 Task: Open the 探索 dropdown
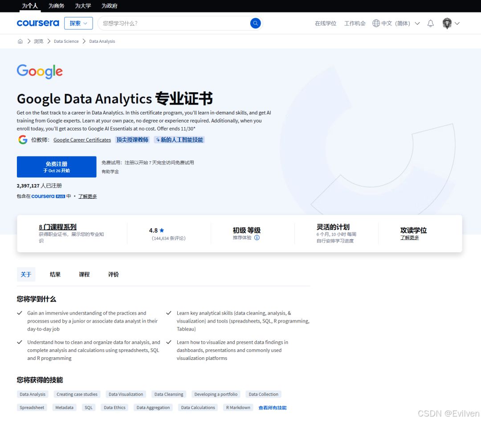78,23
